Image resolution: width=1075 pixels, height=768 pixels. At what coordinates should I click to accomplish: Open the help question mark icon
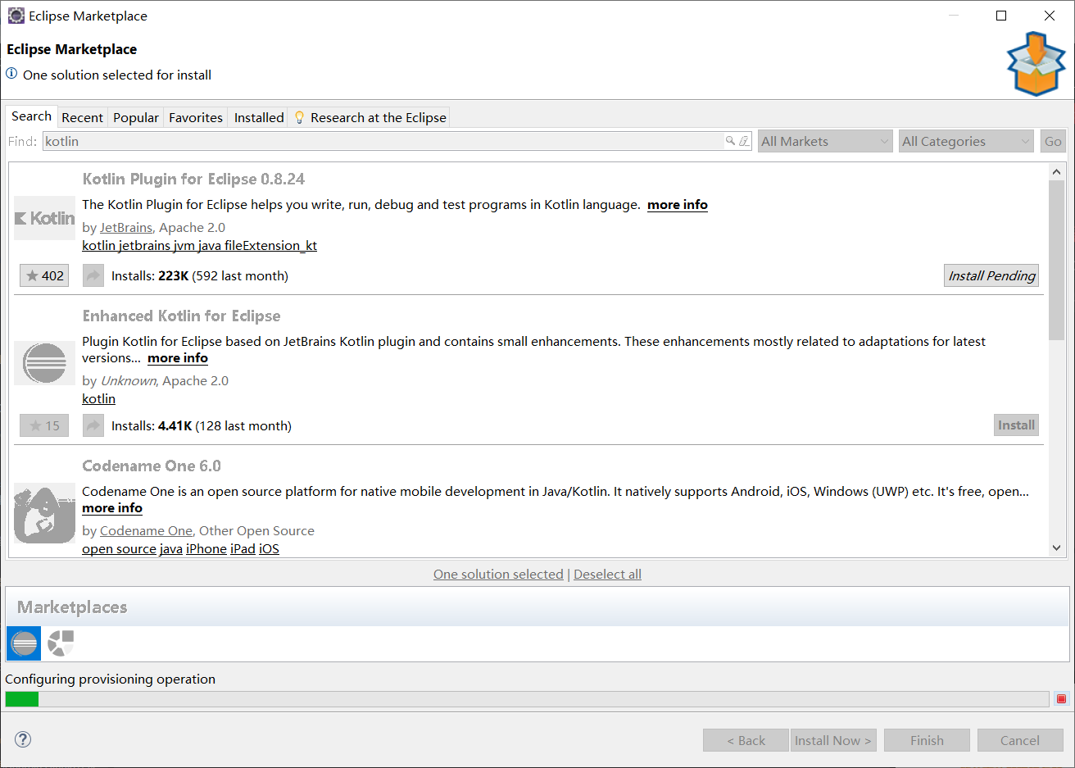(x=23, y=739)
